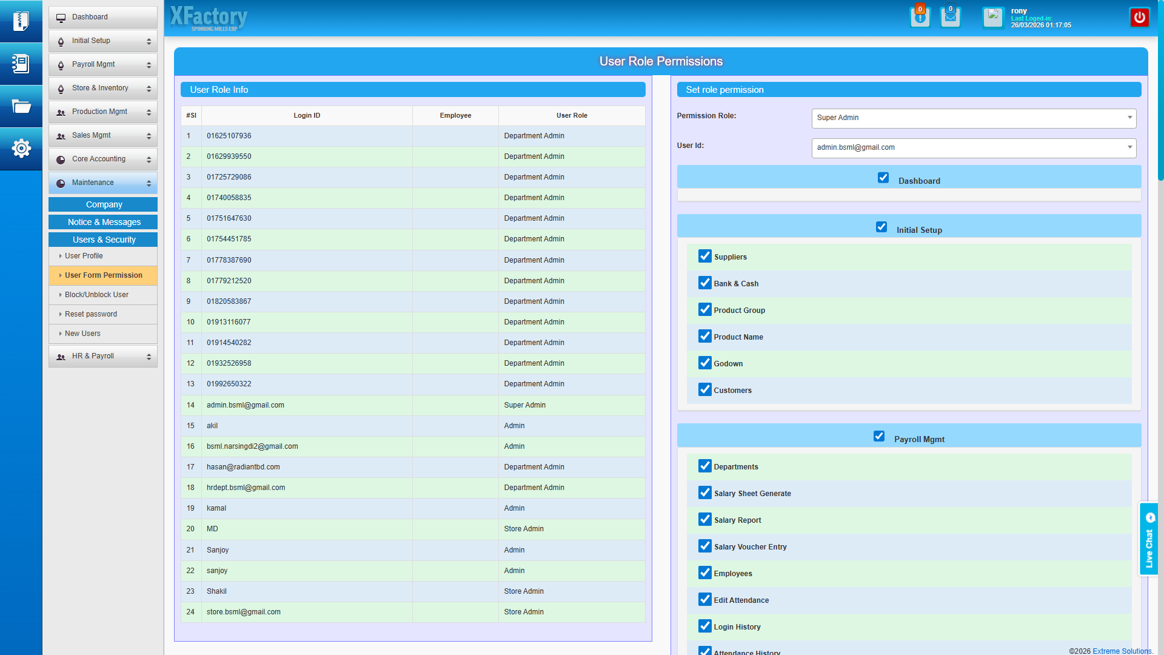Click the red power logout icon
1164x655 pixels.
(1139, 18)
